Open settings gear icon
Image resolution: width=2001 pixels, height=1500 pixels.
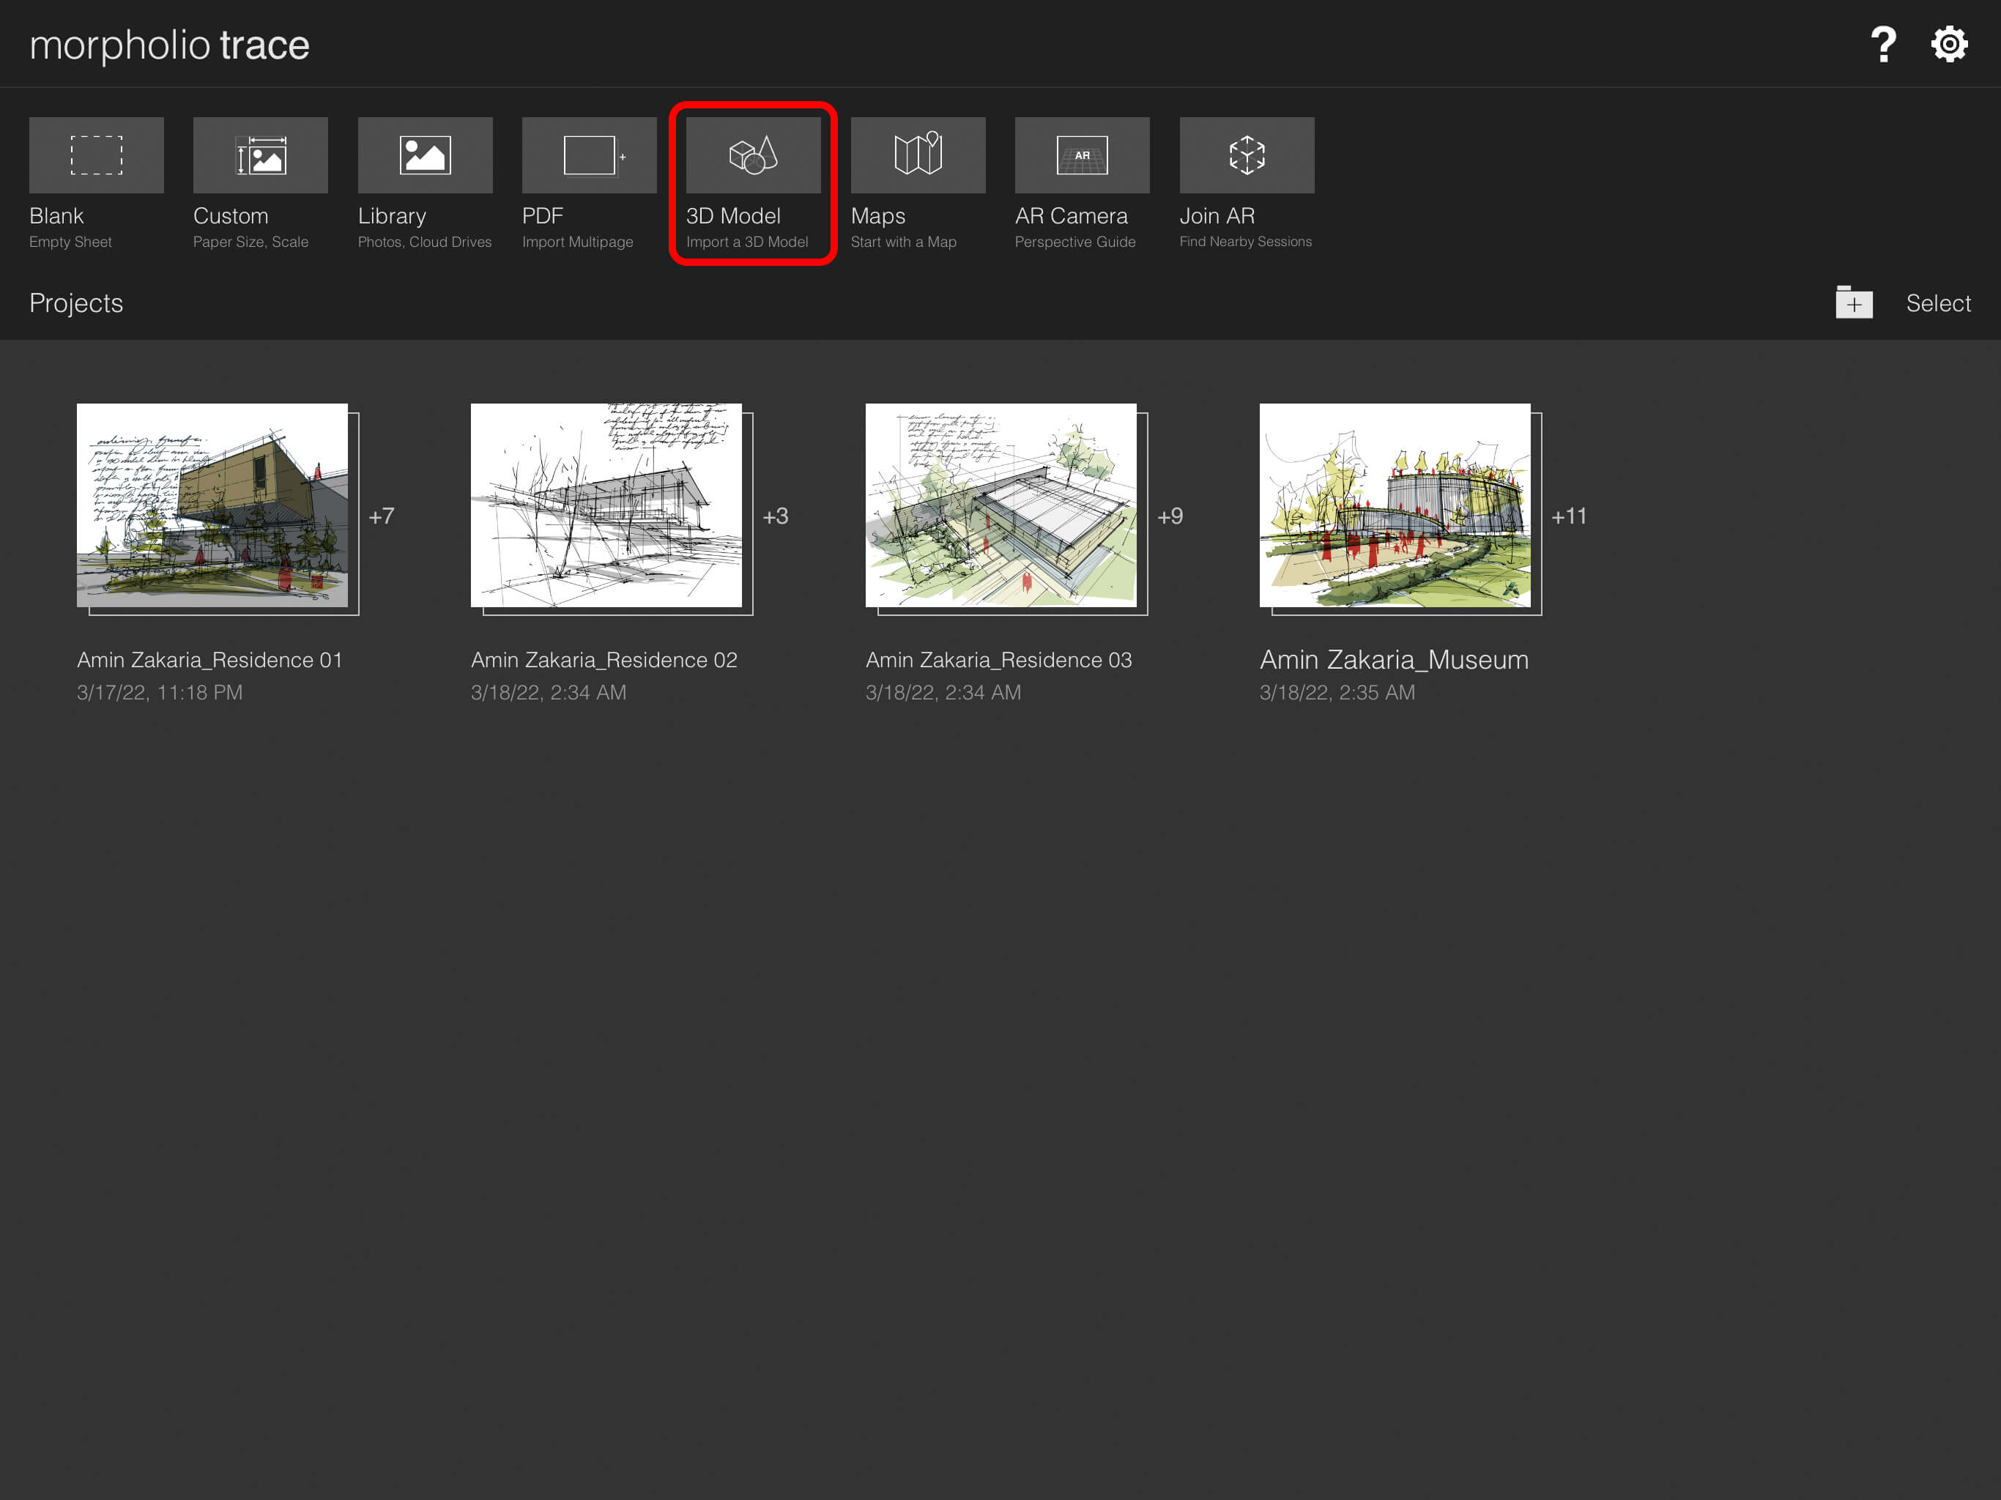pos(1950,45)
